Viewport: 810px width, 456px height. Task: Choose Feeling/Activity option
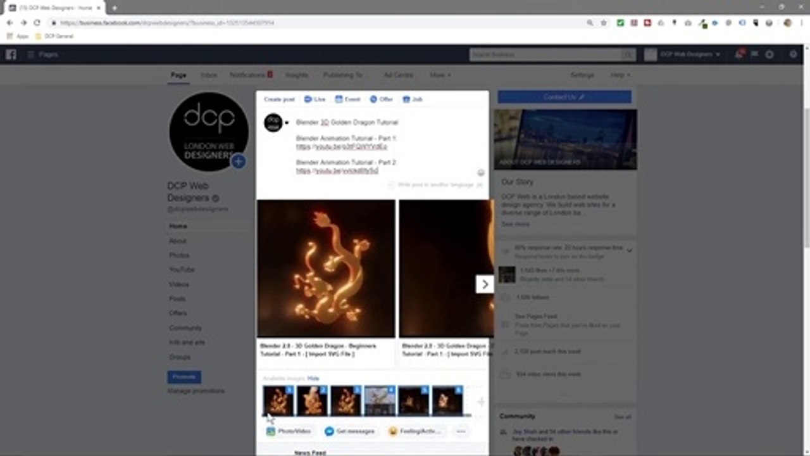[414, 431]
